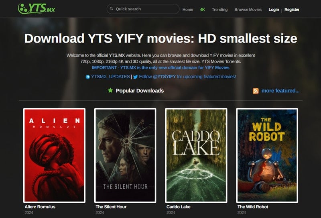Open the 4K movies section
Viewport: 321px width, 218px height.
pos(202,10)
